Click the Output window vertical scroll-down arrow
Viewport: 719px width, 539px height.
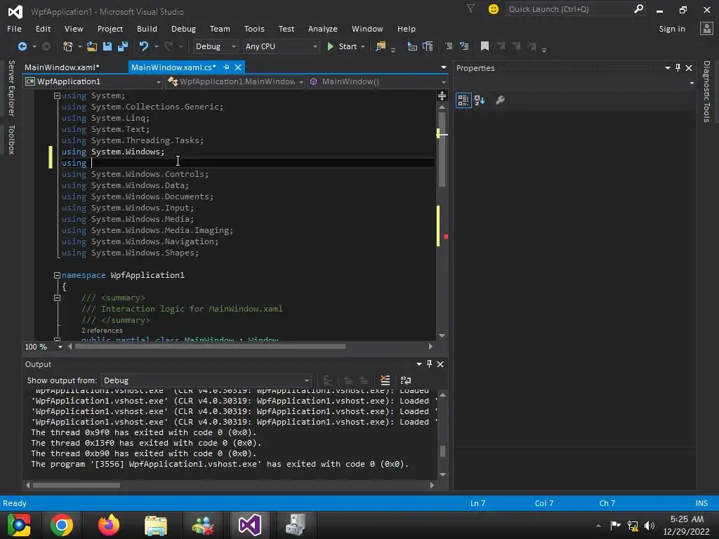click(442, 474)
